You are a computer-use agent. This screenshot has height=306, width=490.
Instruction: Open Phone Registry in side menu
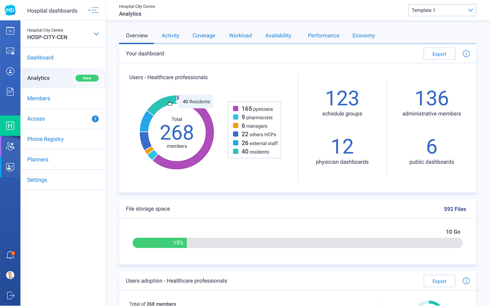(45, 139)
